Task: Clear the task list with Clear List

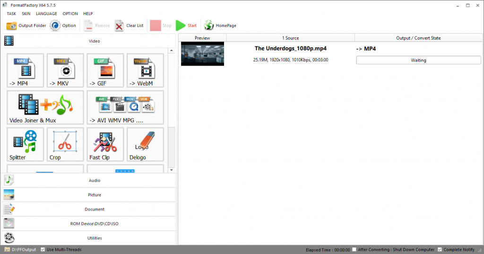Action: [x=129, y=25]
